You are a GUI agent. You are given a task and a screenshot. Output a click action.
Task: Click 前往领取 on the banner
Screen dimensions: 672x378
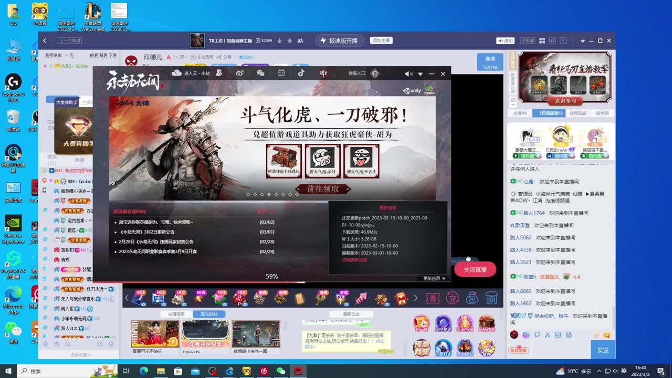tap(323, 189)
